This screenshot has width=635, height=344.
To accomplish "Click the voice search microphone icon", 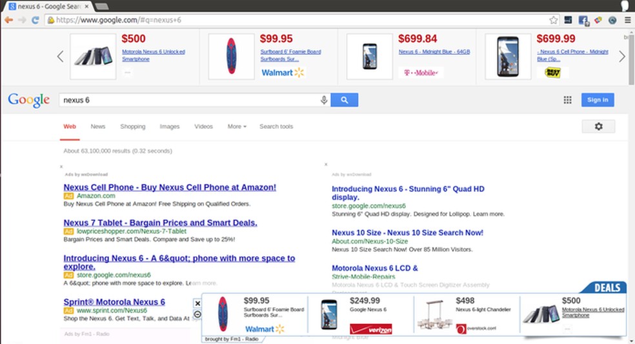I will coord(324,100).
